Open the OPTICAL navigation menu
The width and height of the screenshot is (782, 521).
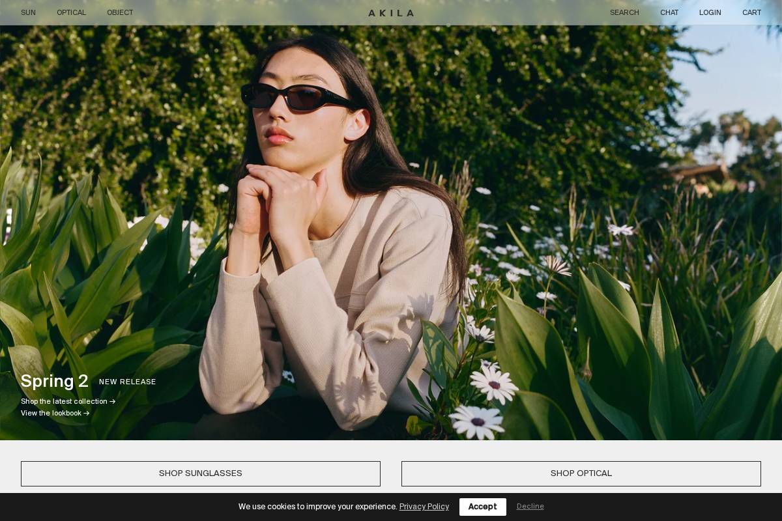tap(71, 12)
